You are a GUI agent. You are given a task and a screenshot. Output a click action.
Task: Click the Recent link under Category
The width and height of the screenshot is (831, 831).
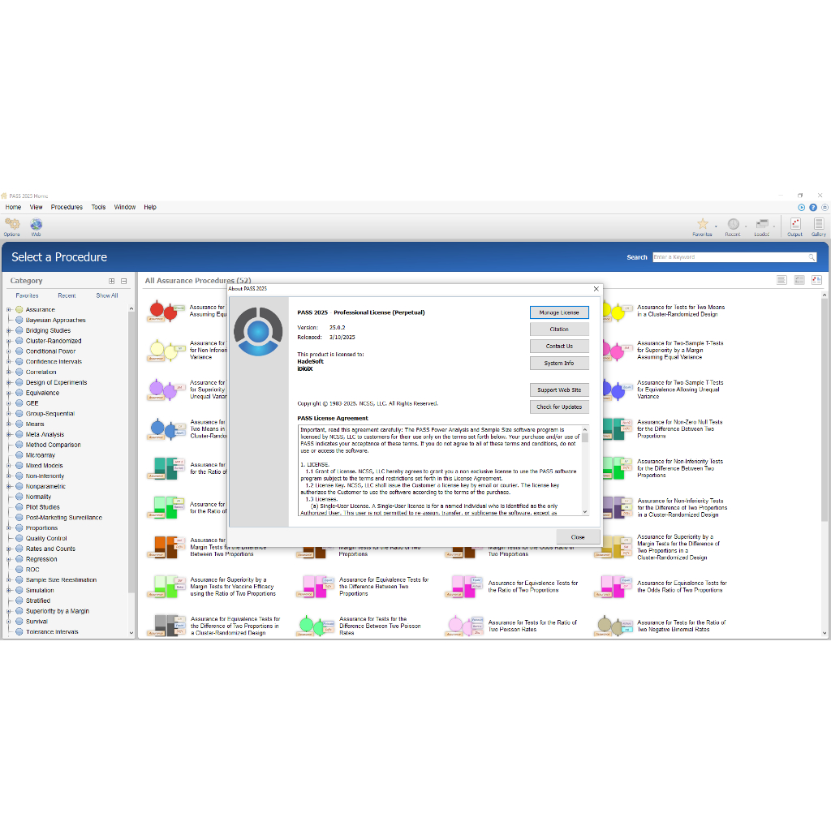(x=67, y=295)
